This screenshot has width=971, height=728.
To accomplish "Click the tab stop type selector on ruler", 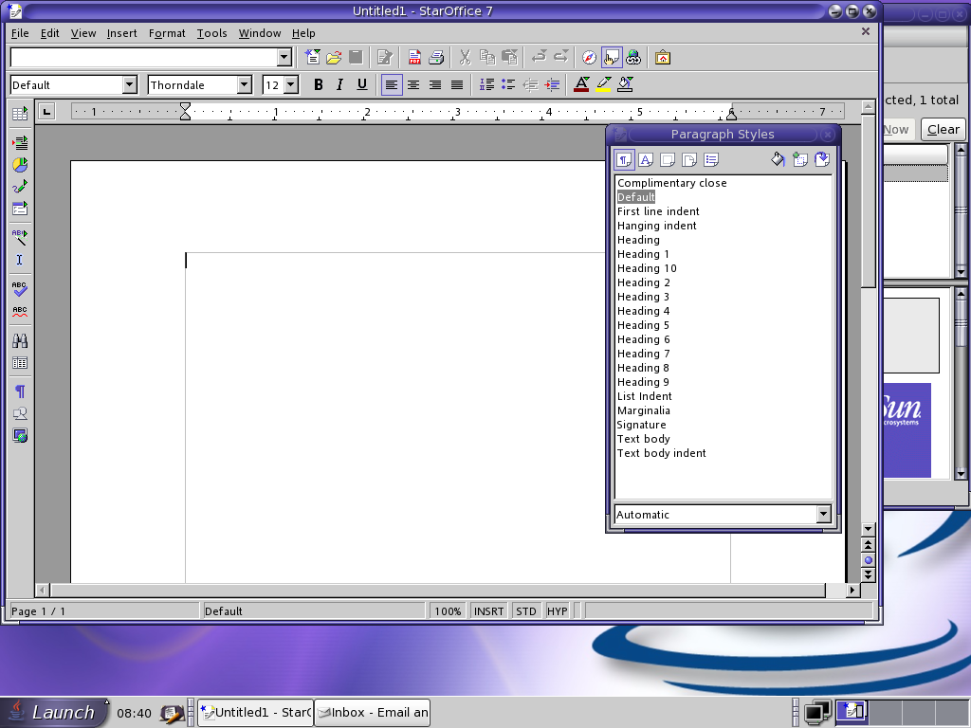I will pyautogui.click(x=46, y=112).
